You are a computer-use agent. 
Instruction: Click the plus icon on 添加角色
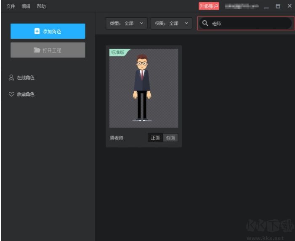(x=37, y=32)
